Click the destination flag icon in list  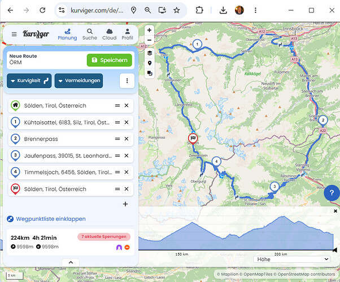tap(15, 189)
